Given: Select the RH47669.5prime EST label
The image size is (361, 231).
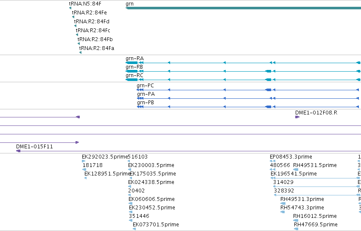Looking at the screenshot, I should 316,225.
